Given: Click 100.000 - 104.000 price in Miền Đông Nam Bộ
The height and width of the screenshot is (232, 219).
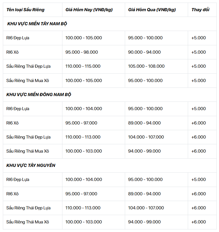Looking at the screenshot, I should pyautogui.click(x=84, y=109).
